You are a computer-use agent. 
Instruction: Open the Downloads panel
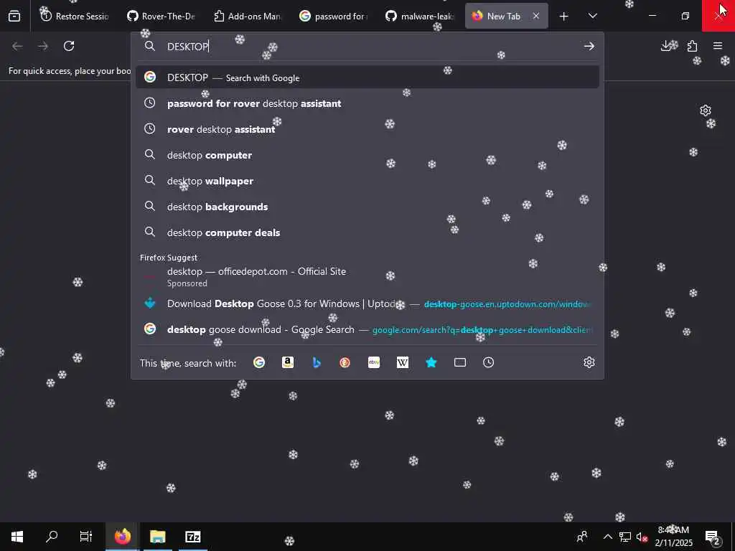(666, 46)
